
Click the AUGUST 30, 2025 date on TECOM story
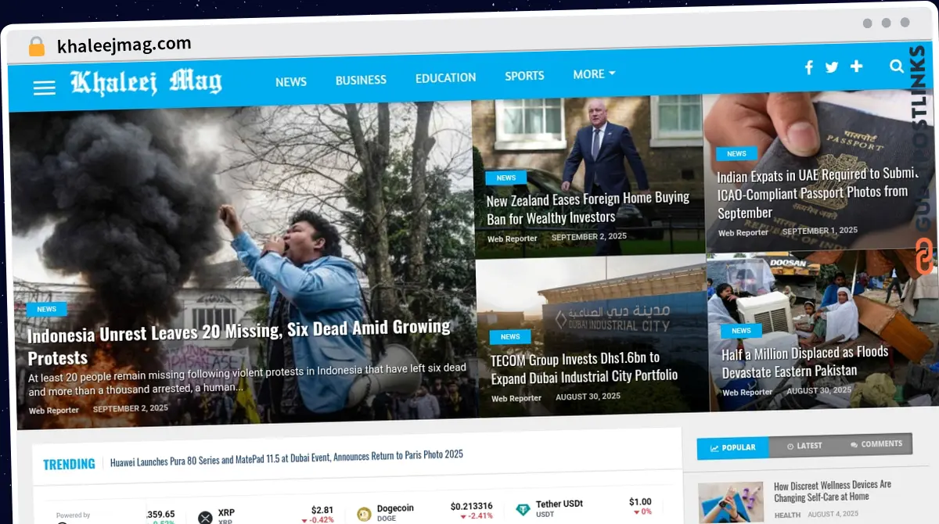click(x=588, y=397)
